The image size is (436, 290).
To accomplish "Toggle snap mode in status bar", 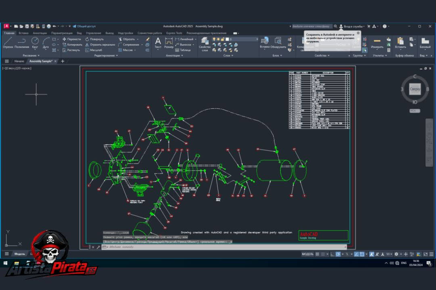I will tap(323, 254).
